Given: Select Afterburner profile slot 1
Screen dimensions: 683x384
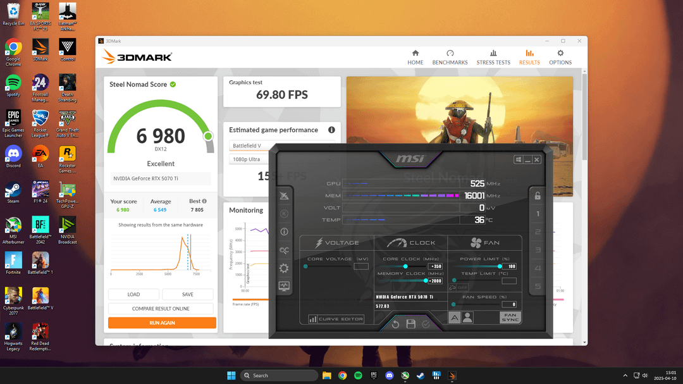Looking at the screenshot, I should 538,214.
